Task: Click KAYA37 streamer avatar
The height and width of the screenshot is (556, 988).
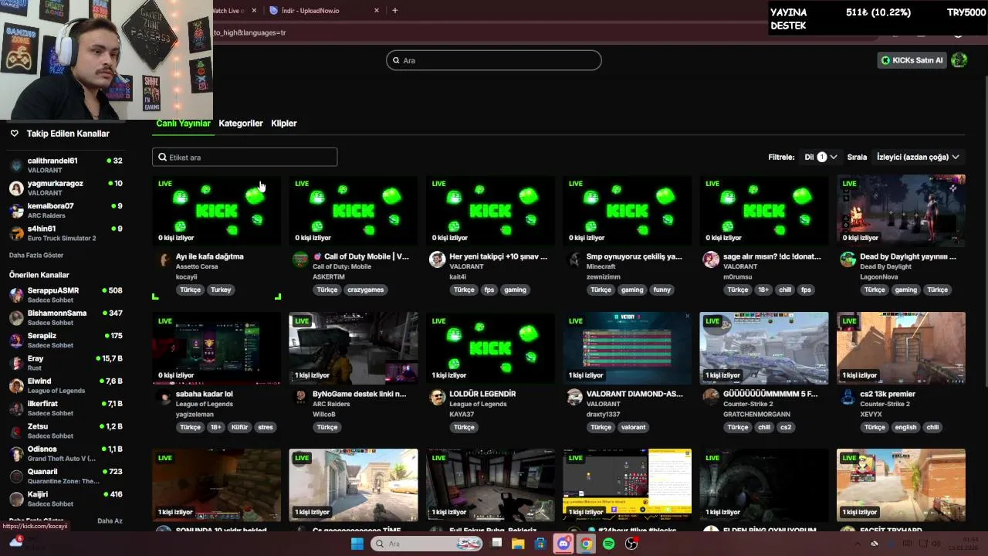Action: point(438,398)
